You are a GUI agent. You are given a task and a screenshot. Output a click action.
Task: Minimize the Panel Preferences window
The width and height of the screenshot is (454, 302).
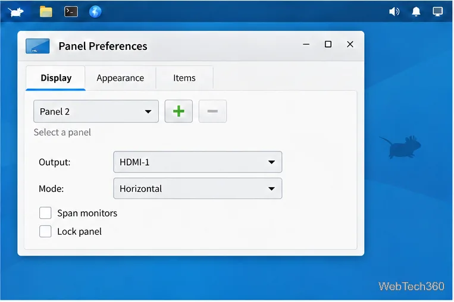[x=306, y=44]
